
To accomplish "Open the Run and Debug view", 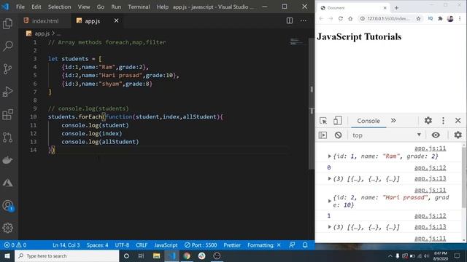I will pyautogui.click(x=8, y=92).
